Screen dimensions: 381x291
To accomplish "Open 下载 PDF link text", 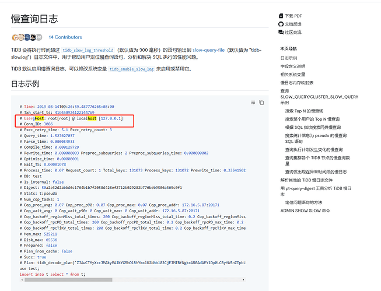I will point(293,16).
